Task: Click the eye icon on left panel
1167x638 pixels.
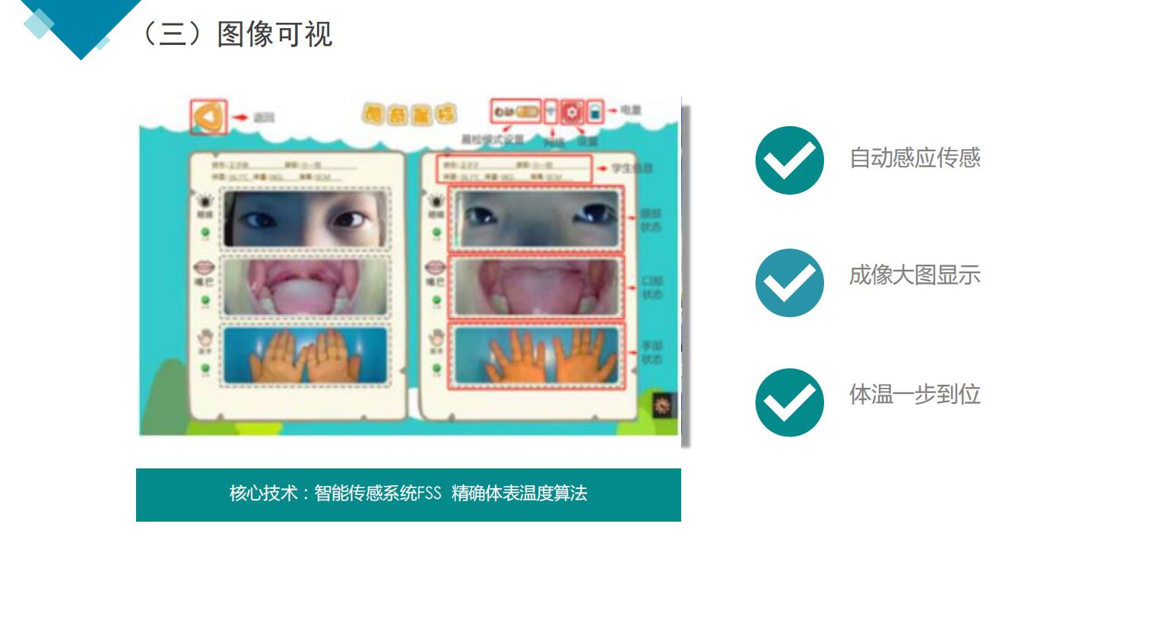Action: (x=205, y=202)
